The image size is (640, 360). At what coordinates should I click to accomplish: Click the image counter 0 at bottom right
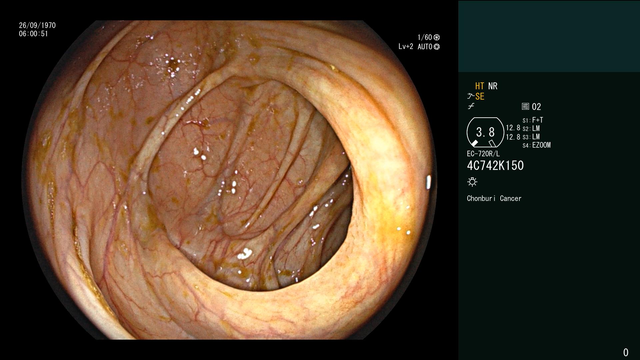click(x=626, y=352)
